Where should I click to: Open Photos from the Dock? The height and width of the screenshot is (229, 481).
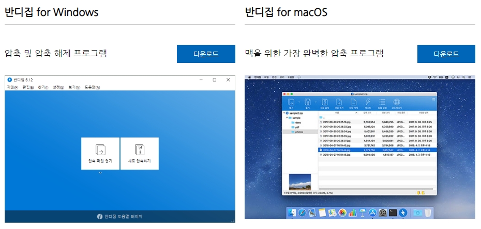point(342,213)
